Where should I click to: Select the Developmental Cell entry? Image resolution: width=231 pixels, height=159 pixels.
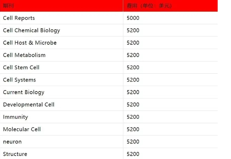coord(29,104)
